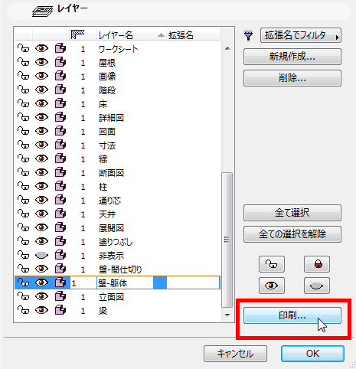The width and height of the screenshot is (356, 369).
Task: Click the 印刷... button
Action: 292,315
